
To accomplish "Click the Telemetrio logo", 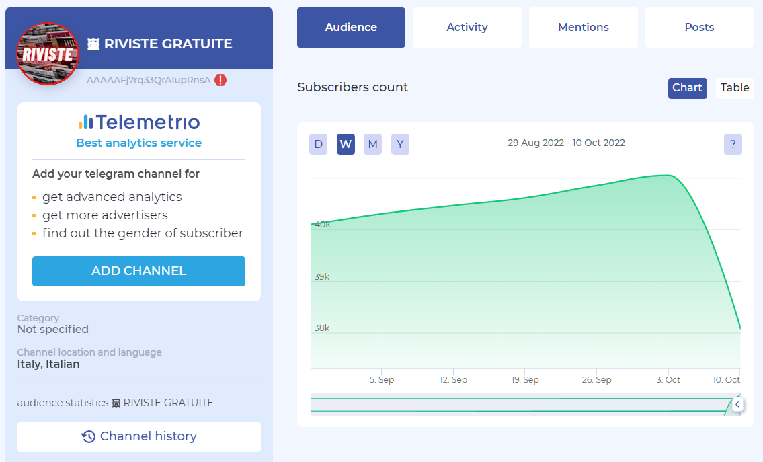I will tap(138, 122).
